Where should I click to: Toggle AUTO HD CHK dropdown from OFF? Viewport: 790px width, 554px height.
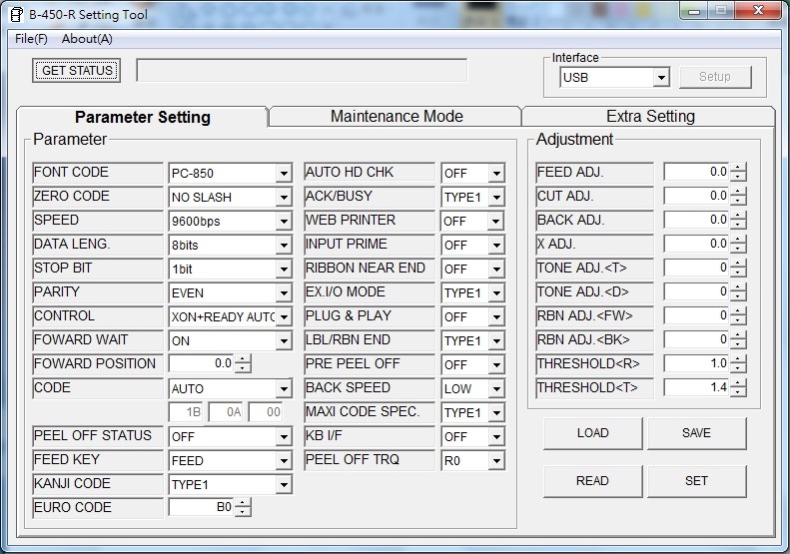(x=496, y=174)
